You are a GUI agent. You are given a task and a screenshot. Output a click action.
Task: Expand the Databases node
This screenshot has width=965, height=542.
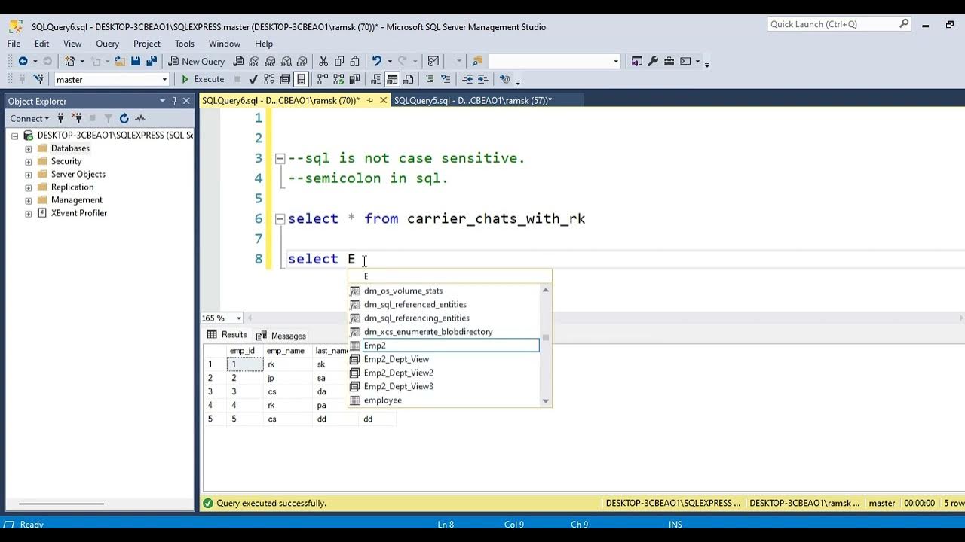coord(29,149)
